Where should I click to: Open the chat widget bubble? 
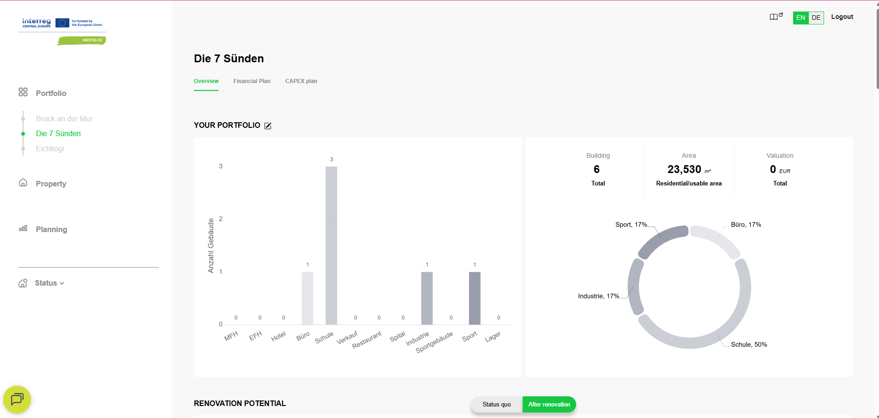17,399
